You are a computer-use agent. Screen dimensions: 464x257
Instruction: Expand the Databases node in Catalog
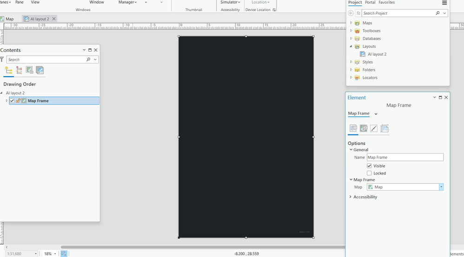coord(351,39)
